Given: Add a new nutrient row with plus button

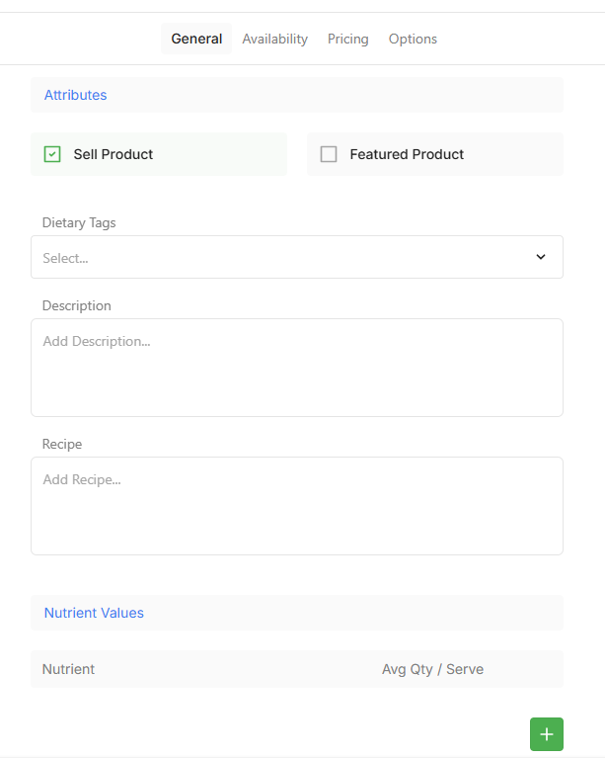Looking at the screenshot, I should 546,734.
